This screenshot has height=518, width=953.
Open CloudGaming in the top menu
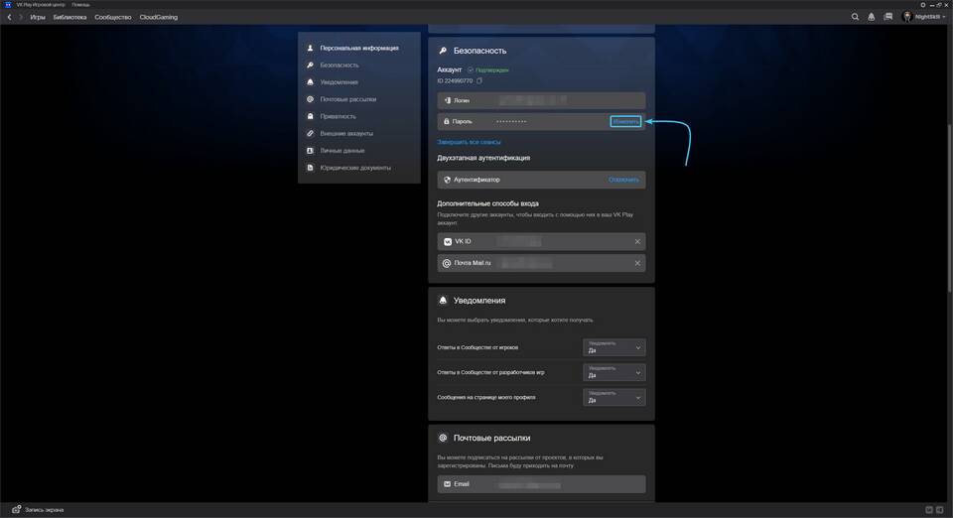159,17
